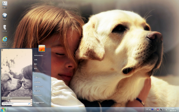Open the Computer desktop icon
The image size is (179, 112).
coord(5,5)
